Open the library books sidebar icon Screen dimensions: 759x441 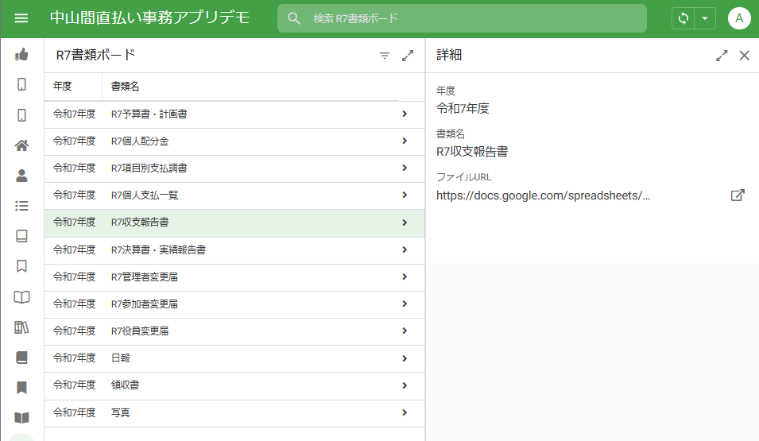[21, 327]
